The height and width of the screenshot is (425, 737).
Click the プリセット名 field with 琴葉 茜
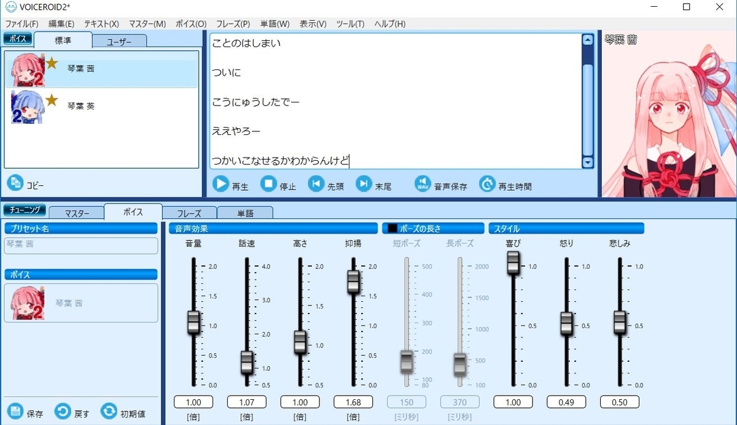(81, 245)
